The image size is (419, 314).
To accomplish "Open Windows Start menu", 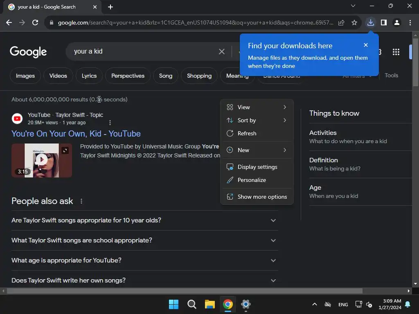I will 173,304.
